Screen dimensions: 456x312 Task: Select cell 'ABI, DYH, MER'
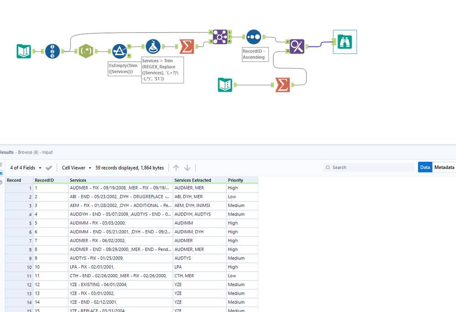tap(199, 197)
